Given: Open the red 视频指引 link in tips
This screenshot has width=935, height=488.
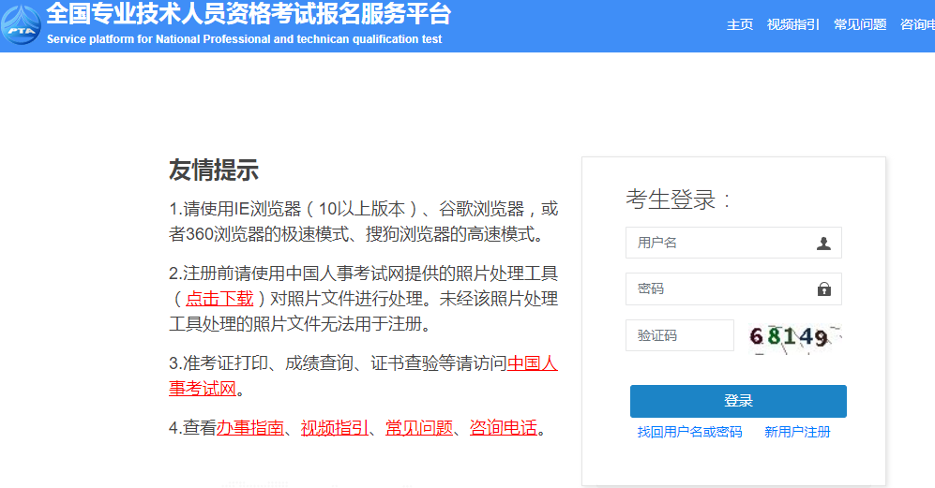Looking at the screenshot, I should pos(335,428).
